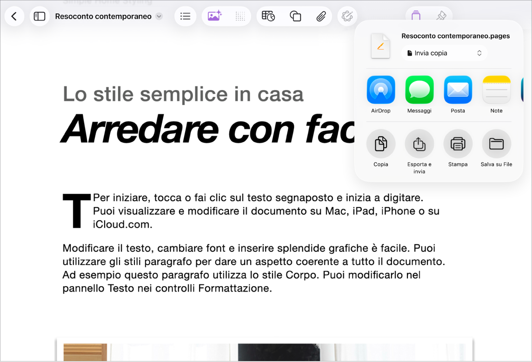This screenshot has height=362, width=532.
Task: Share the document via Messaggi
Action: (x=419, y=90)
